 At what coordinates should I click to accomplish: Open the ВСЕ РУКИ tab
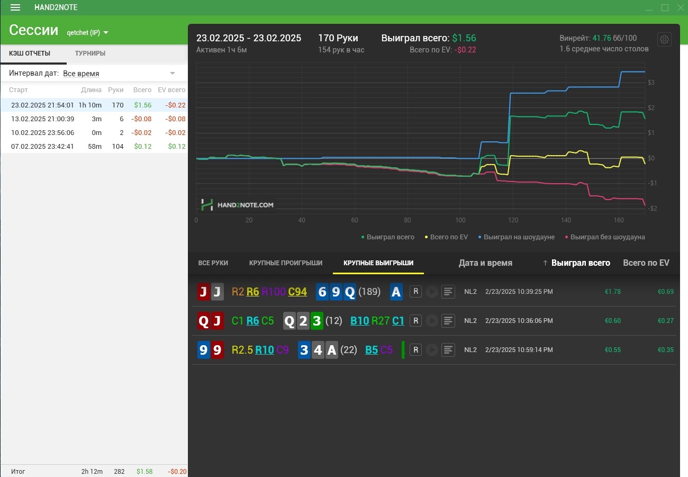click(213, 263)
